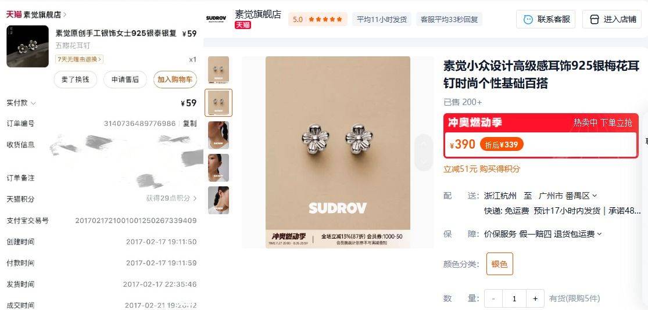Click the five-star store rating
This screenshot has height=310, width=648.
[x=325, y=19]
